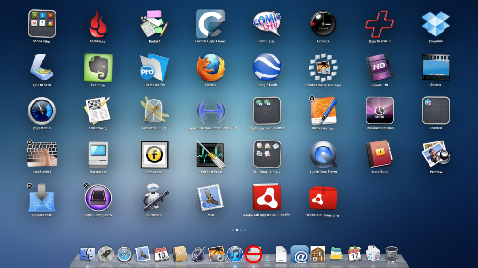Launch Data Rescue 3
The image size is (478, 268).
[x=380, y=24]
